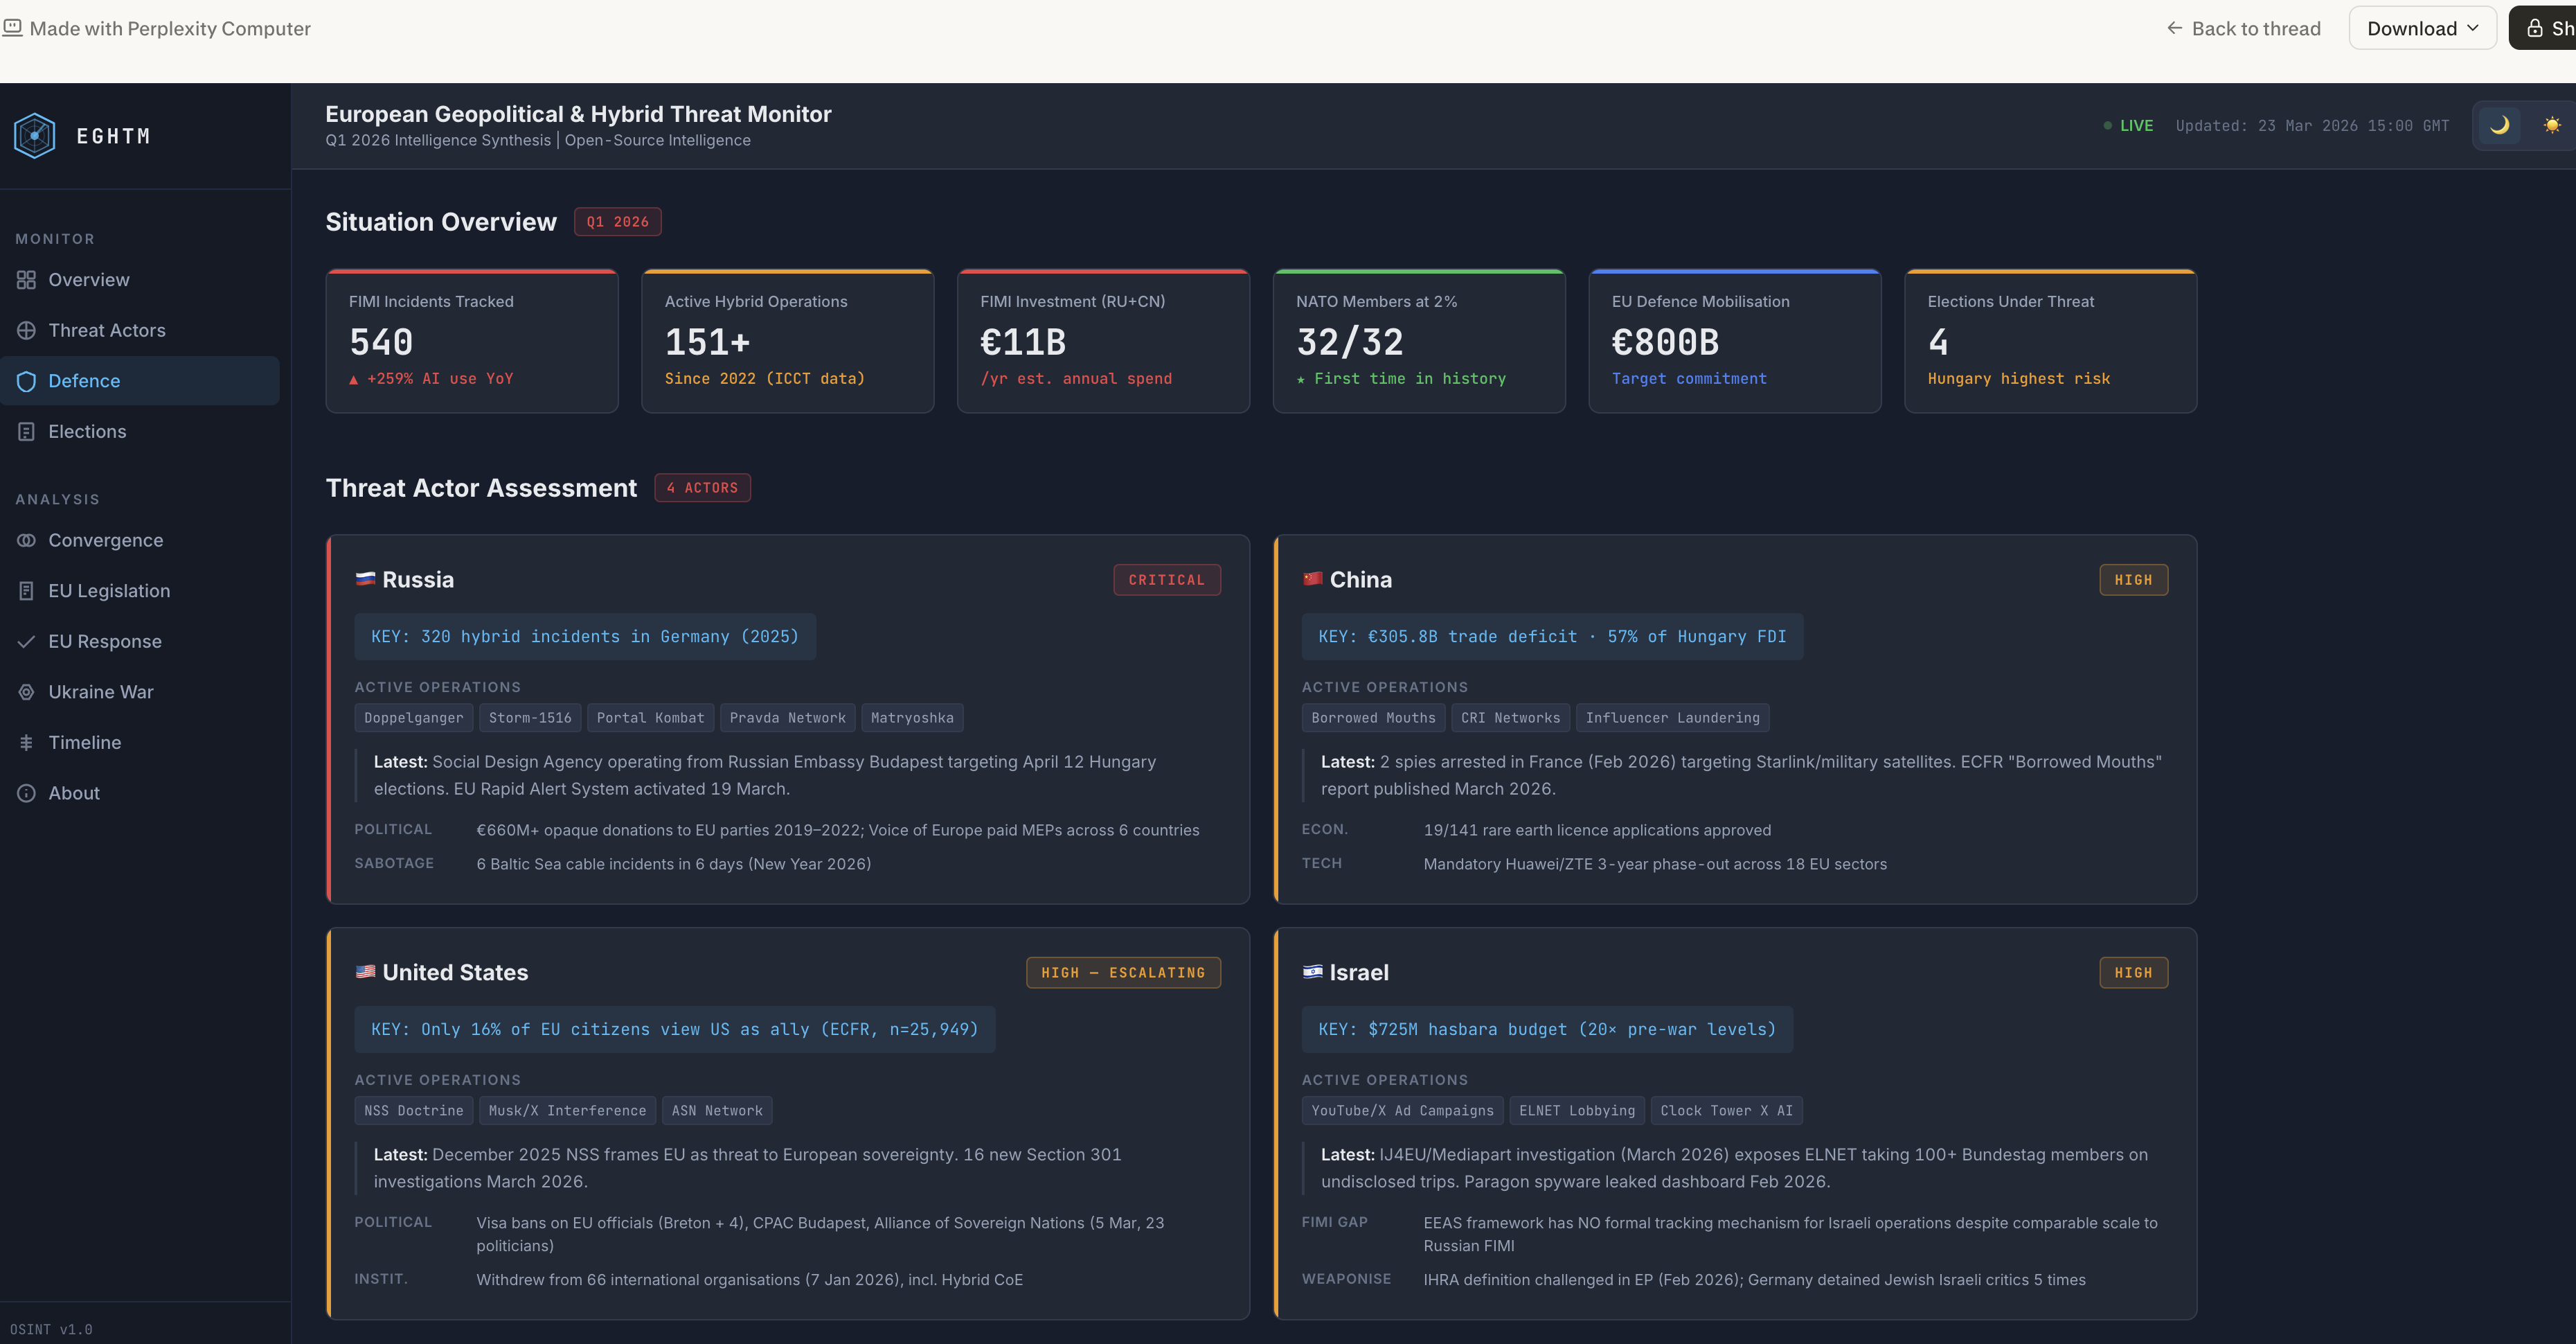This screenshot has height=1344, width=2576.
Task: Click the EU Legislation document icon
Action: coord(27,592)
